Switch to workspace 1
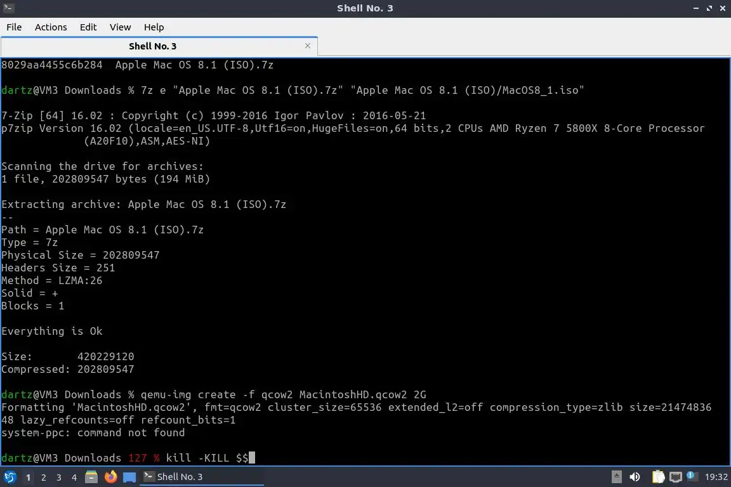This screenshot has width=731, height=487. (29, 477)
